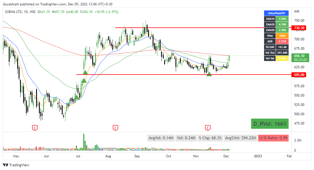Click the May label on time axis
The width and height of the screenshot is (314, 170).
(x=16, y=156)
